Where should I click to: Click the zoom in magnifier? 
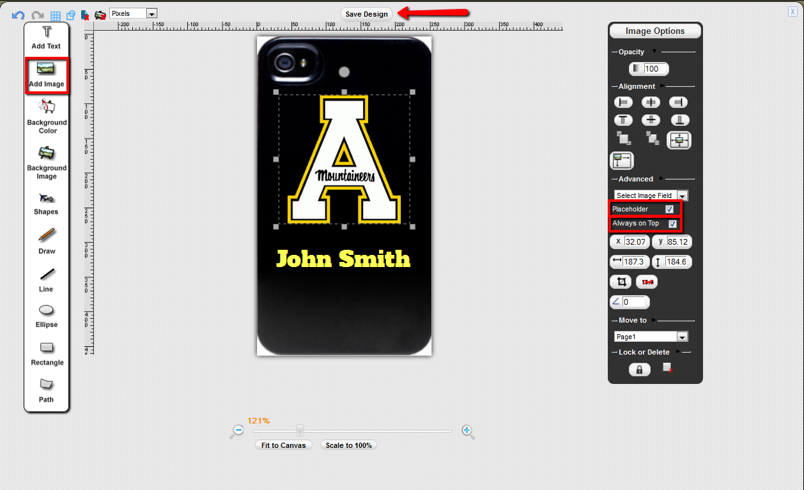click(x=468, y=432)
